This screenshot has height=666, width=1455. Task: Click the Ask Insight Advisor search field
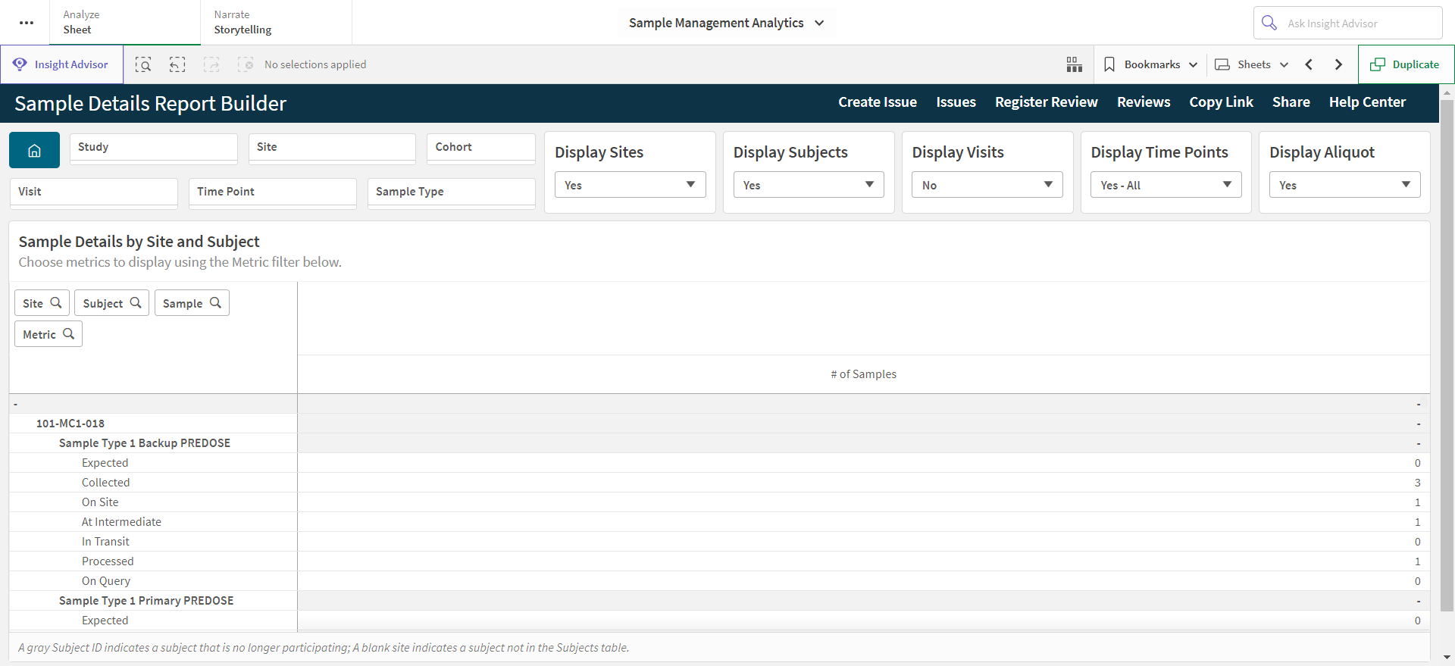[x=1348, y=23]
